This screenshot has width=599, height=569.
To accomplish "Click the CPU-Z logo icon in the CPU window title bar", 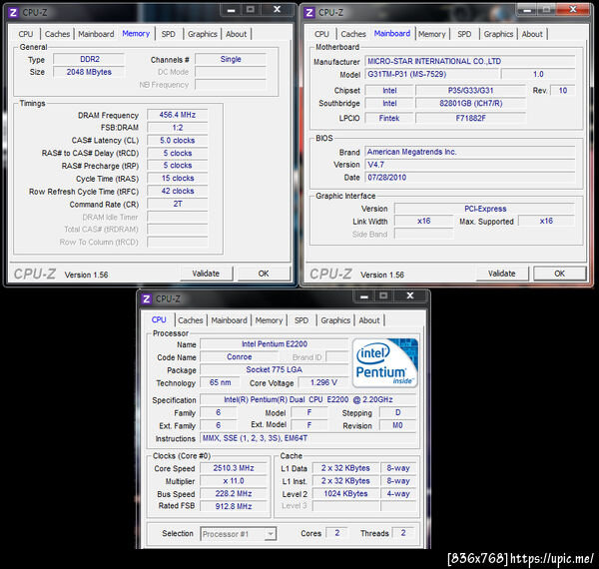I will pyautogui.click(x=147, y=299).
